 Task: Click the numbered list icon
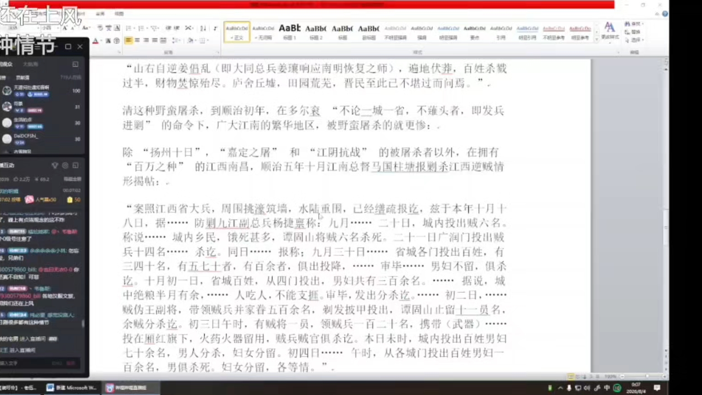pos(142,28)
